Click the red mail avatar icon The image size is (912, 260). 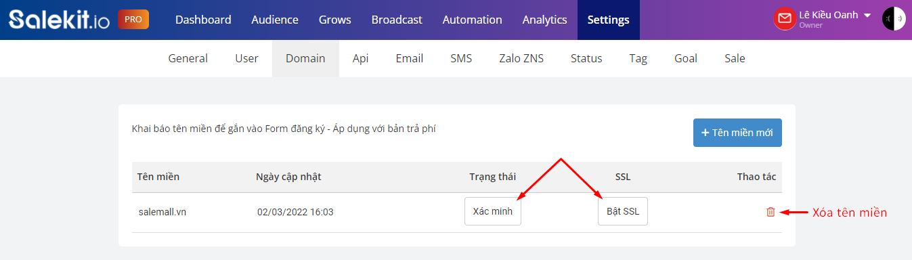(784, 19)
